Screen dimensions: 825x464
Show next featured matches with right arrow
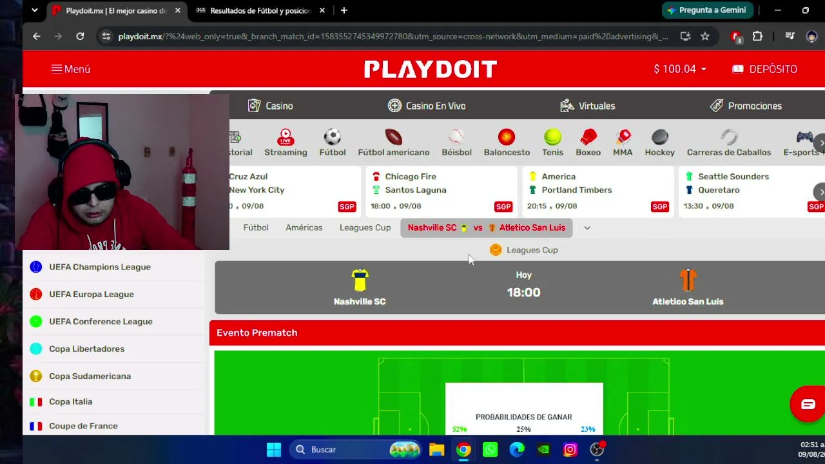[820, 191]
